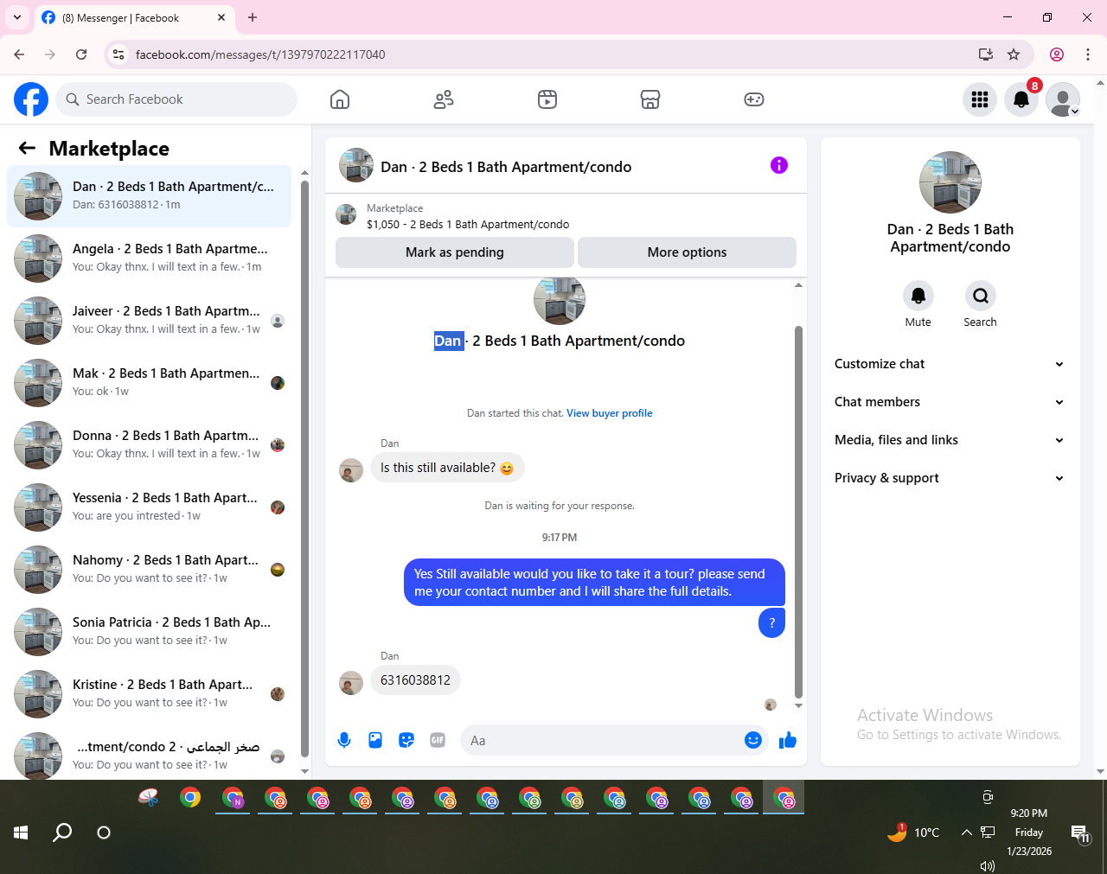Mute the conversation with the bell icon
The width and height of the screenshot is (1107, 874).
coord(918,296)
